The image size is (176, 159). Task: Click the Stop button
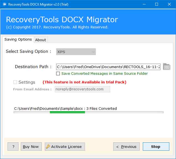tap(156, 146)
